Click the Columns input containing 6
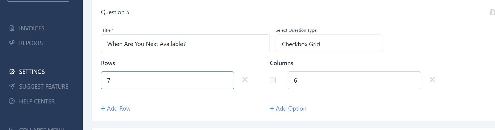The height and width of the screenshot is (130, 495). pyautogui.click(x=354, y=80)
